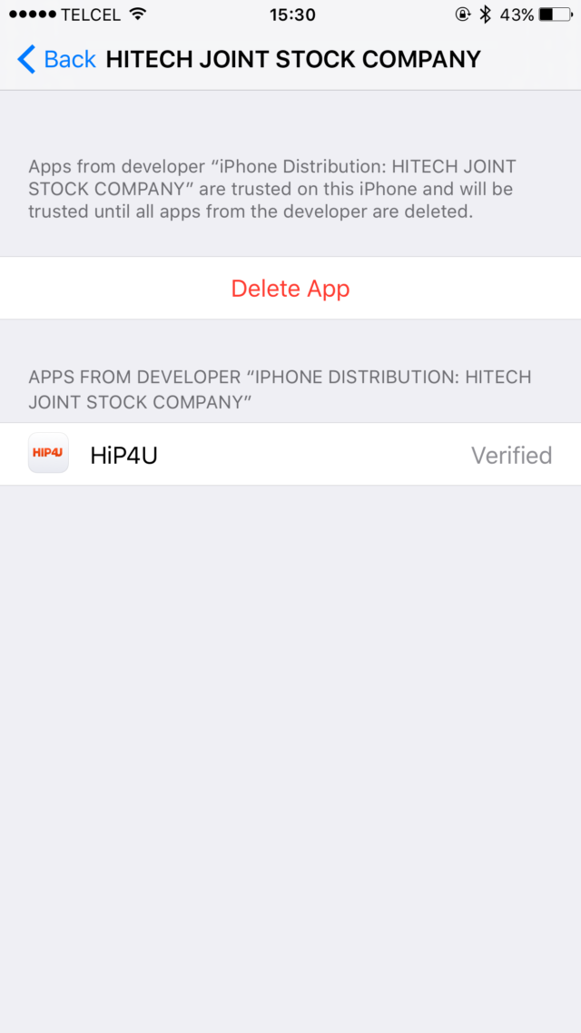Tap the empty gray area above description
The width and height of the screenshot is (581, 1033).
tap(290, 122)
